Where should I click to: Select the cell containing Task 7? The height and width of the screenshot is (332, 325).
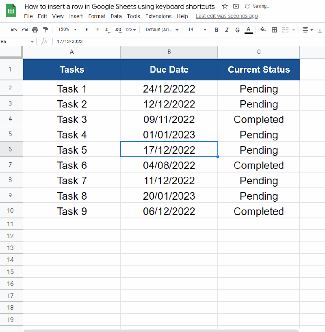point(71,180)
